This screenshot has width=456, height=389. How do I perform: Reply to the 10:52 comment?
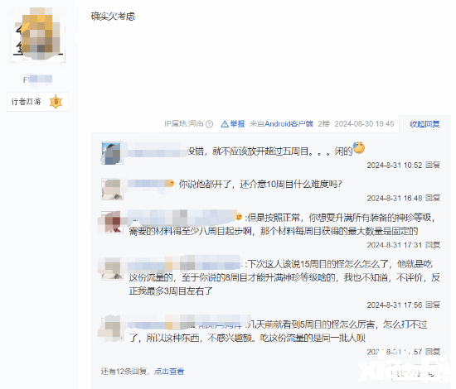pyautogui.click(x=433, y=166)
